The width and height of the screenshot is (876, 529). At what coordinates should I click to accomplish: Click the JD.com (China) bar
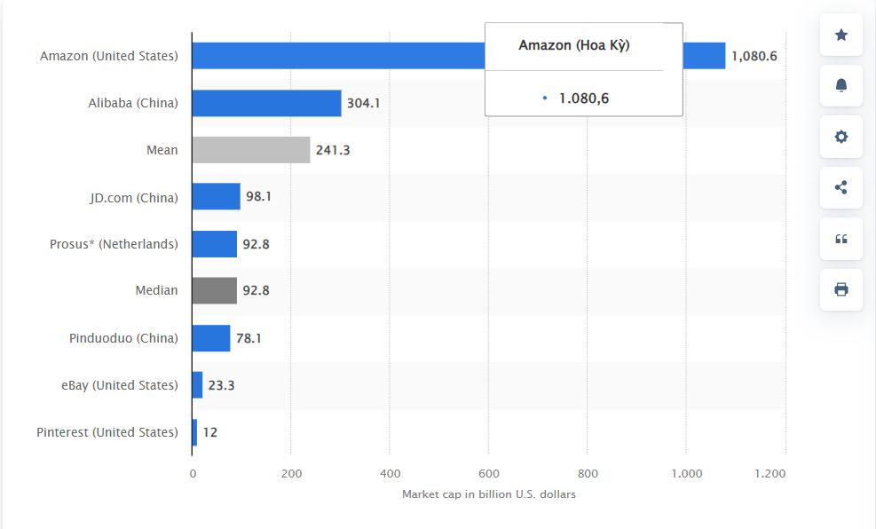pyautogui.click(x=217, y=197)
